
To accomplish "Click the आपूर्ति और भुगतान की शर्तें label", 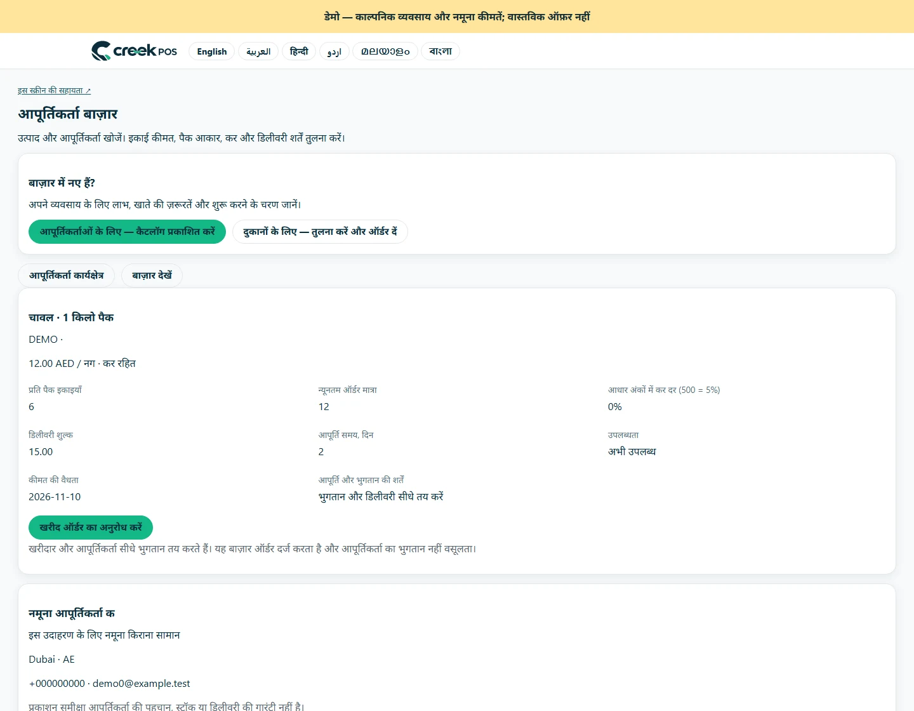I will [361, 480].
